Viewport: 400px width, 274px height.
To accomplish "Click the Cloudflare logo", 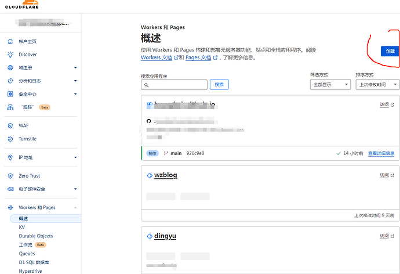I will 22,4.
